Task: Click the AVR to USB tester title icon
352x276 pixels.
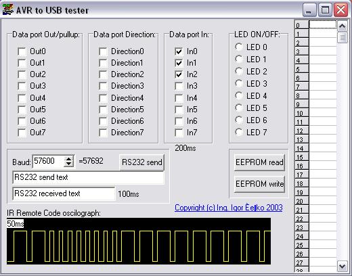Action: click(x=8, y=10)
